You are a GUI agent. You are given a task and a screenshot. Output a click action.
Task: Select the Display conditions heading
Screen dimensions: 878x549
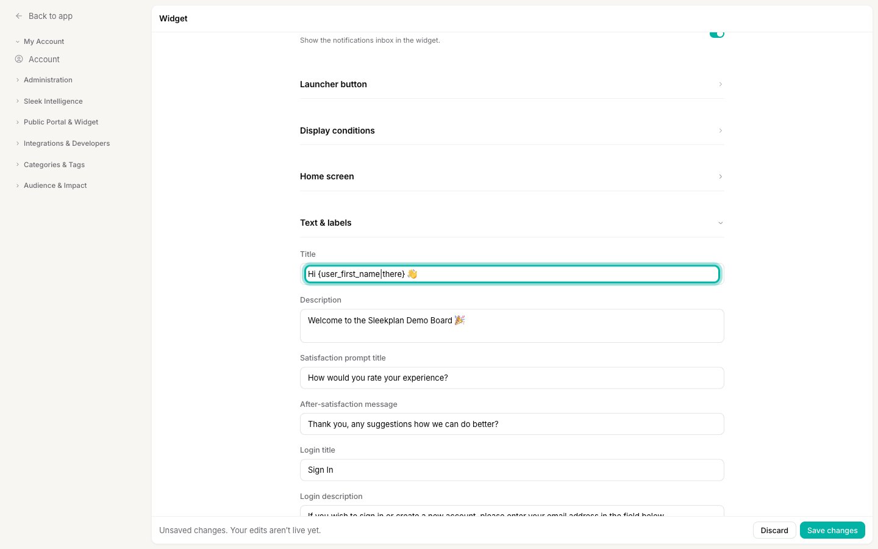[337, 131]
